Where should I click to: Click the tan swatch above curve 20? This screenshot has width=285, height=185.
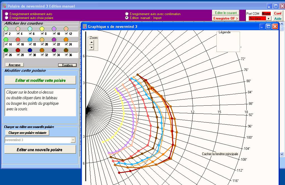tap(42, 39)
